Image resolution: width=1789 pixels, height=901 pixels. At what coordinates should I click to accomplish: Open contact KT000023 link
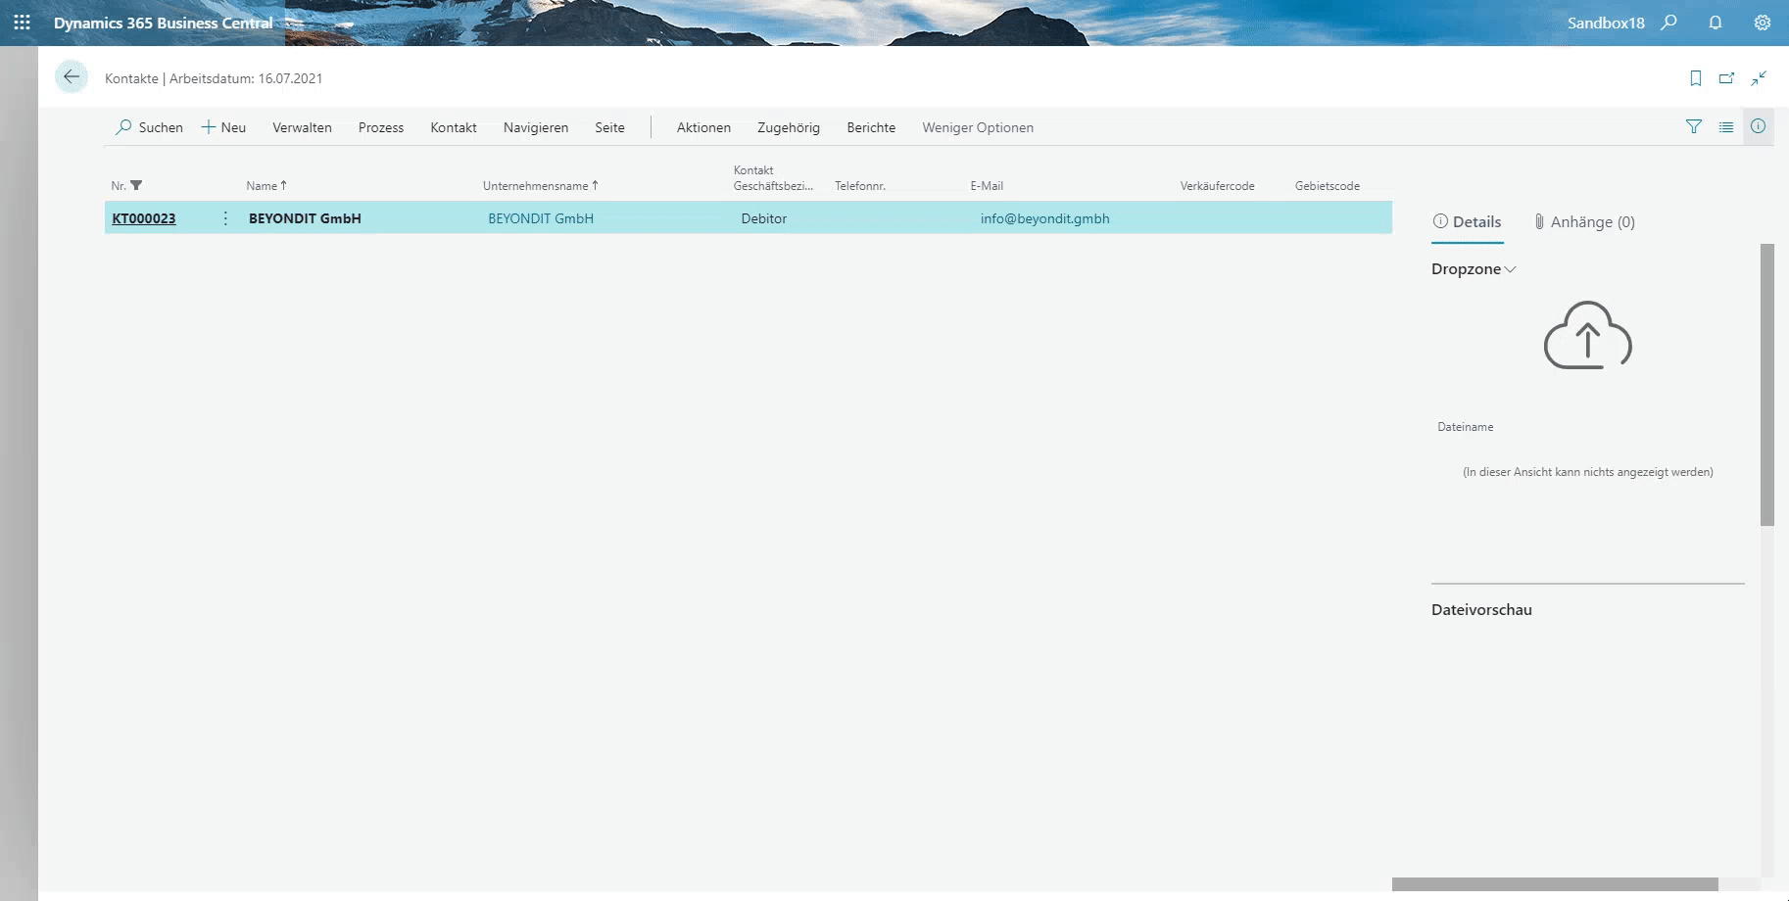(x=144, y=218)
